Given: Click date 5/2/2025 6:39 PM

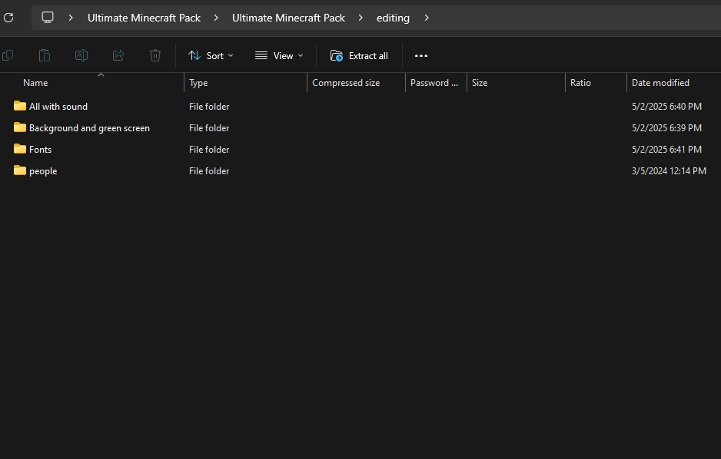Looking at the screenshot, I should click(666, 128).
